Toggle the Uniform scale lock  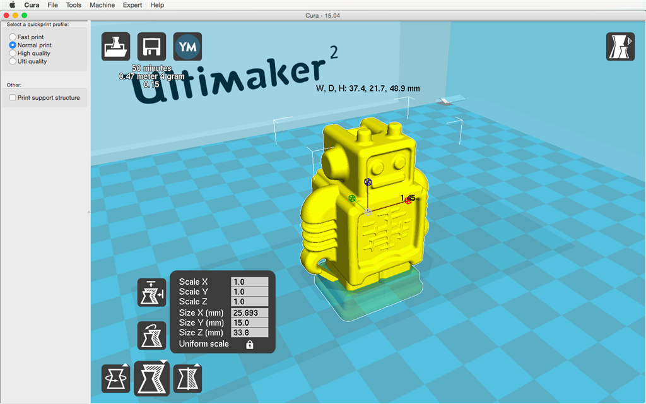(250, 345)
